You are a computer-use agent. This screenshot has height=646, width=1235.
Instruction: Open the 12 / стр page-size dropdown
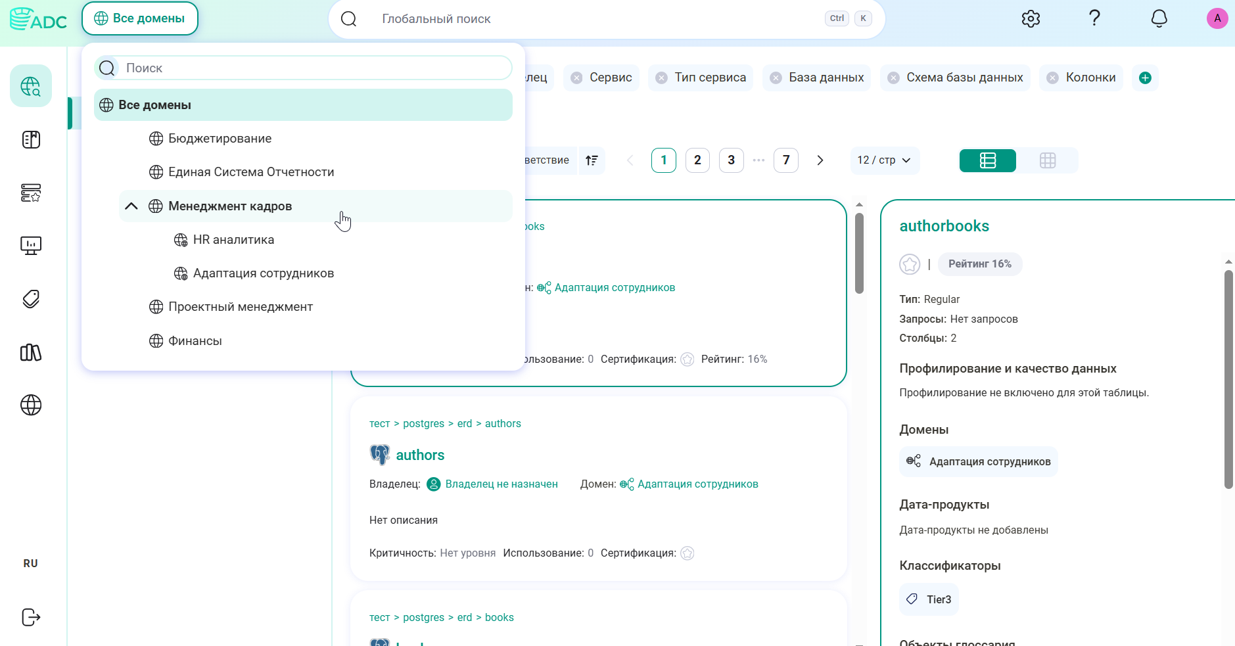(884, 160)
